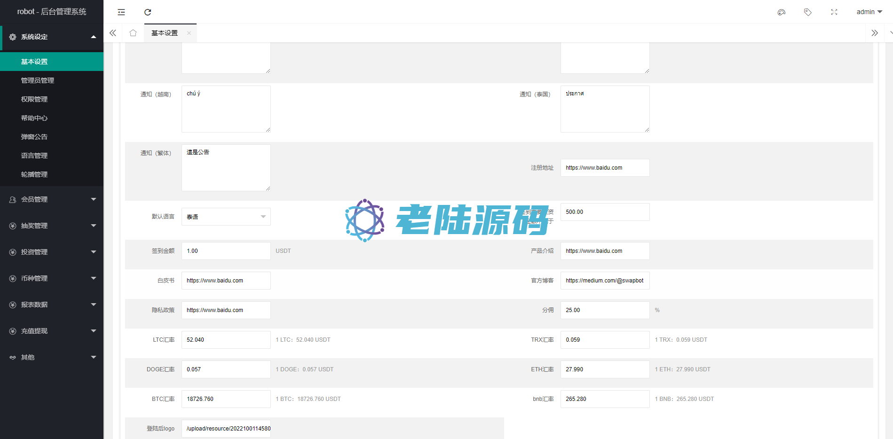Expand the 投资管理 sidebar section

pyautogui.click(x=52, y=252)
